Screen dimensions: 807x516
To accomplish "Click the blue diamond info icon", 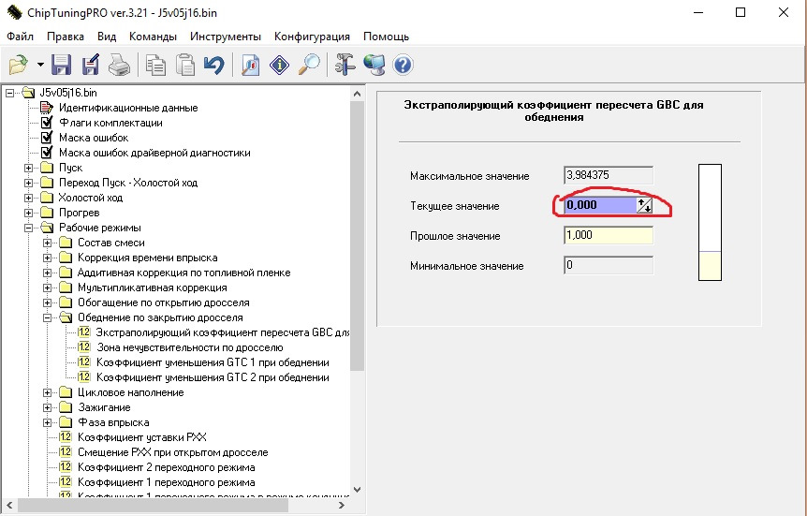I will 280,65.
